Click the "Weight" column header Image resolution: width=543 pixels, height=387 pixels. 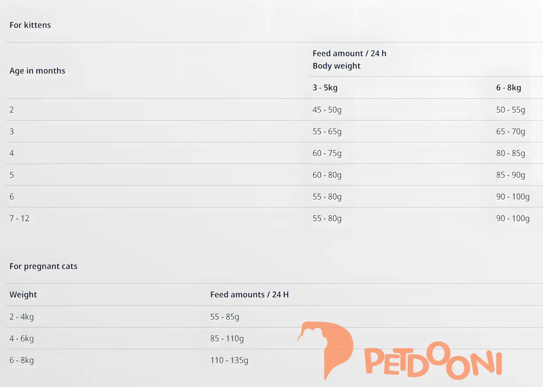(x=23, y=295)
